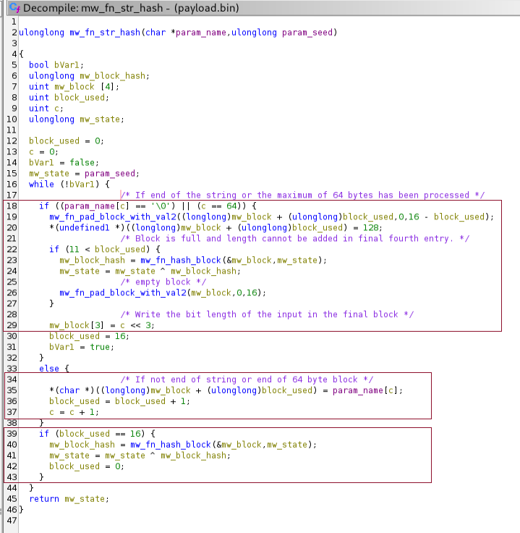Viewport: 520px width, 533px height.
Task: Click the opening brace on line 4
Action: coord(21,54)
